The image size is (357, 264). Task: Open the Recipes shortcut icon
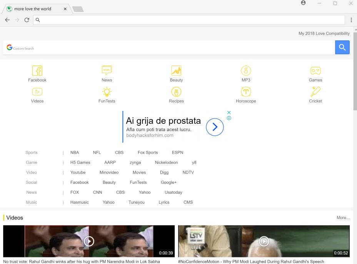tap(176, 92)
